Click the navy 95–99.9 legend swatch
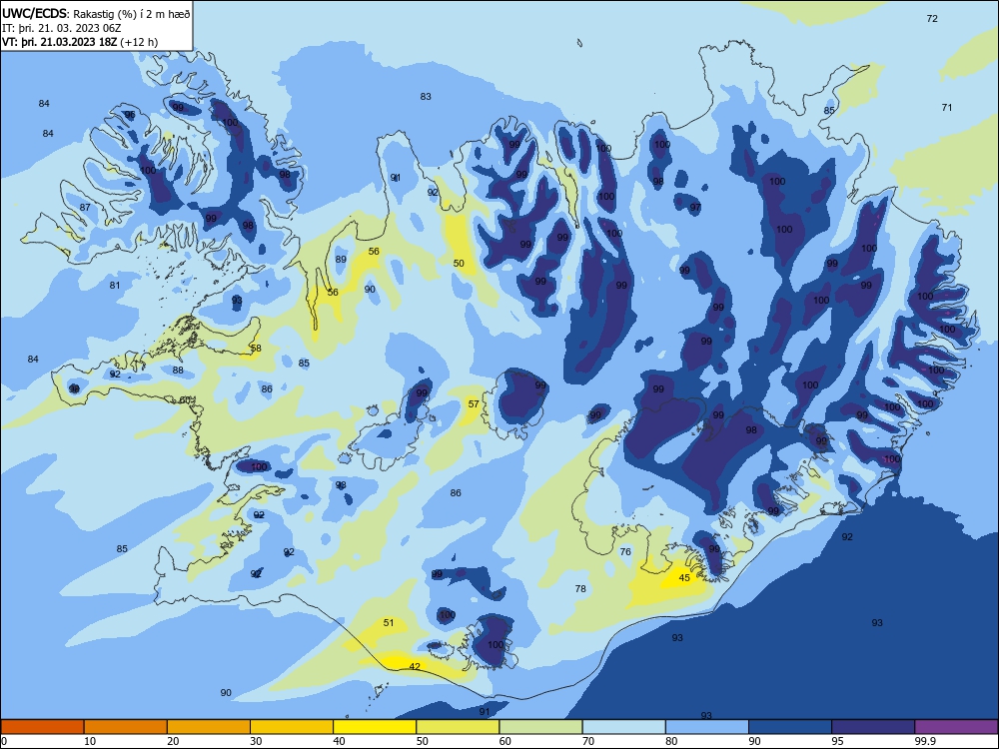The height and width of the screenshot is (749, 999). 873,727
